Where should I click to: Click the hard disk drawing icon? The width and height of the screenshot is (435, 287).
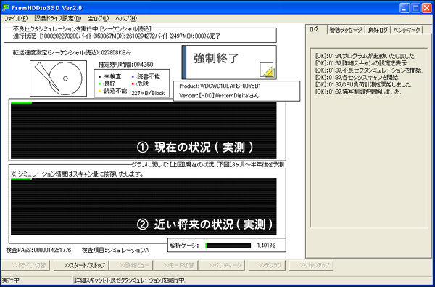58,78
